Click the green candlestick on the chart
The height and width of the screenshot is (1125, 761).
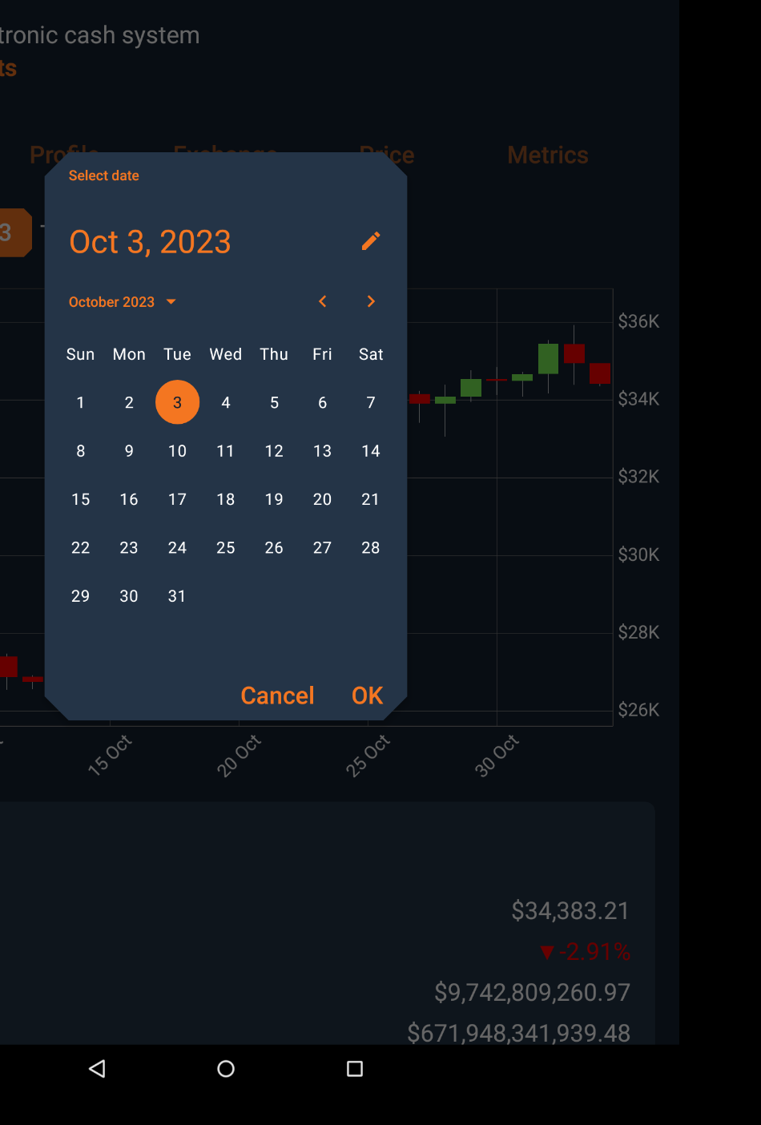pos(548,361)
